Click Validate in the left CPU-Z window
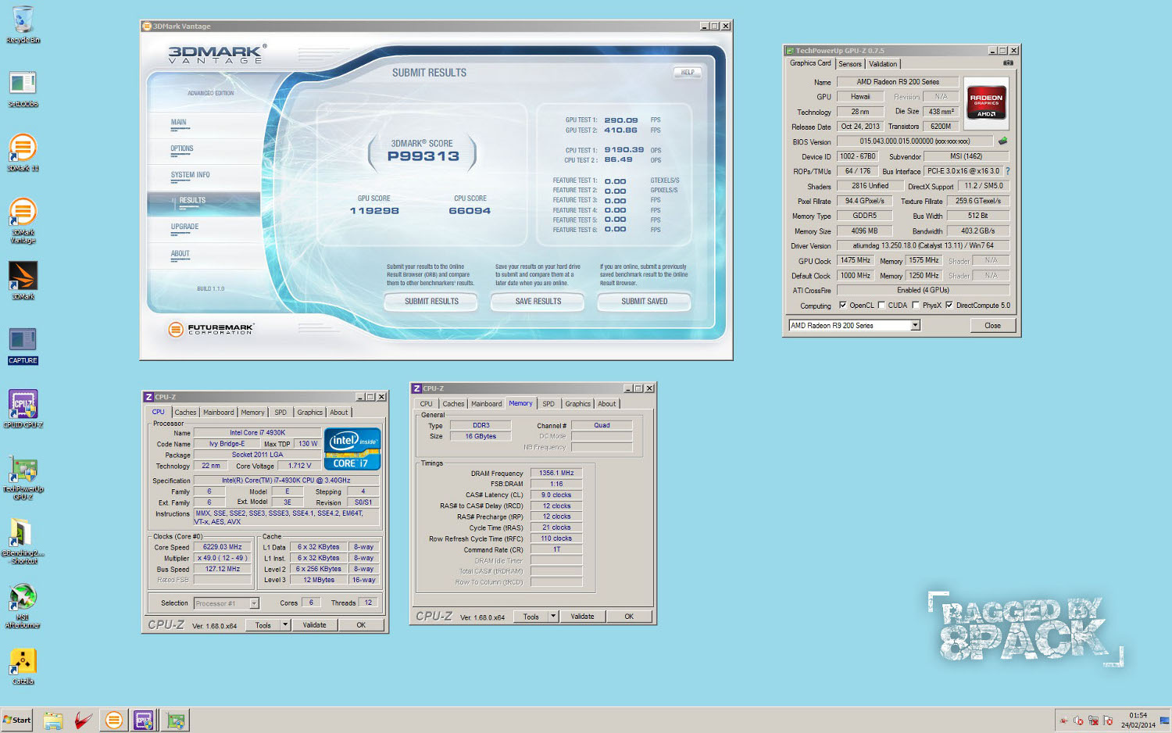This screenshot has height=733, width=1172. coord(314,625)
